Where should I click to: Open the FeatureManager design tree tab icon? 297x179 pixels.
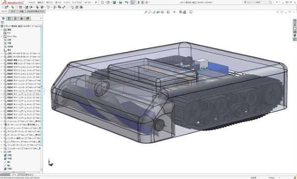coord(3,18)
